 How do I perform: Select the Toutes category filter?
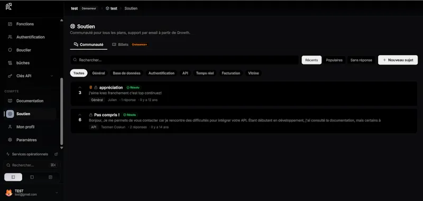(79, 73)
